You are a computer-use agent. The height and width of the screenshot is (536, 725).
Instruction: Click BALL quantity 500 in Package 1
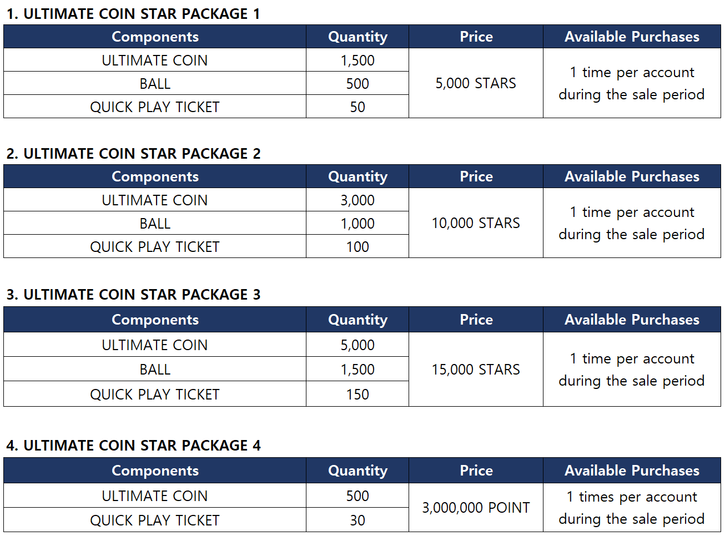(358, 84)
